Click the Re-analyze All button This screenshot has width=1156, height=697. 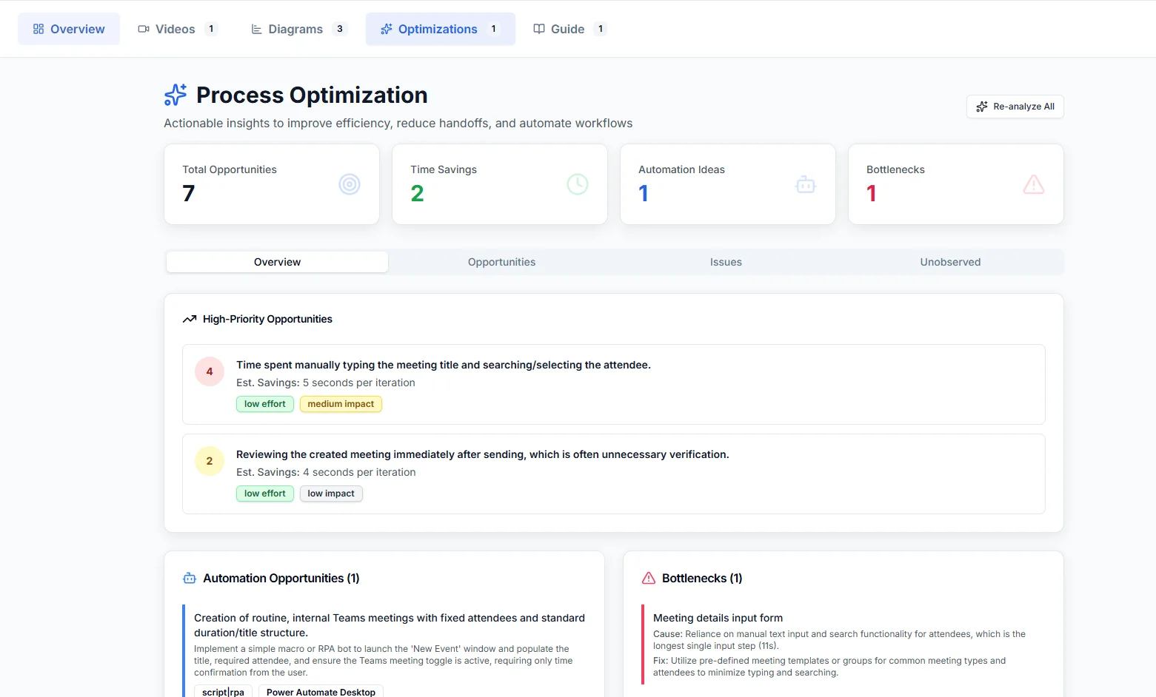(1015, 106)
